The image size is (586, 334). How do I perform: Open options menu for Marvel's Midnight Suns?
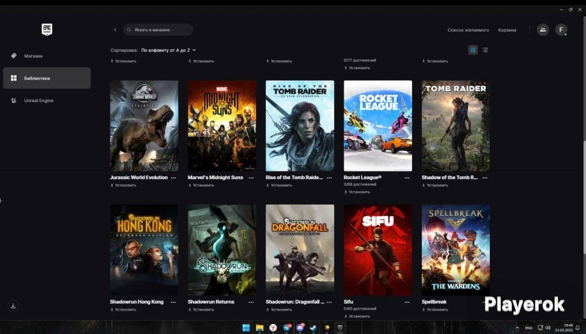[251, 178]
